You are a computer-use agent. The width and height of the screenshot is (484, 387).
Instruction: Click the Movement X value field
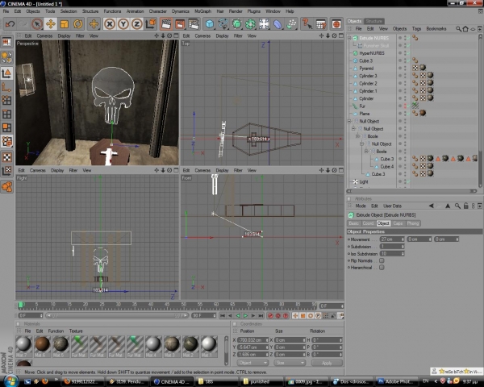[x=392, y=239]
